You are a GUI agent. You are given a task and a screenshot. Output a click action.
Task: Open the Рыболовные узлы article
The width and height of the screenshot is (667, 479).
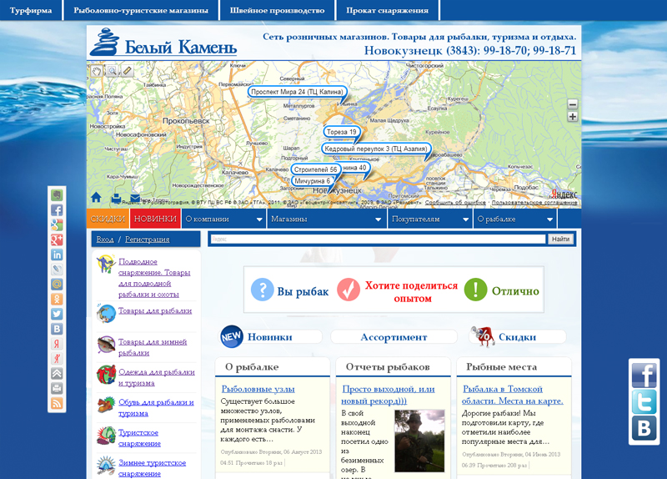258,389
